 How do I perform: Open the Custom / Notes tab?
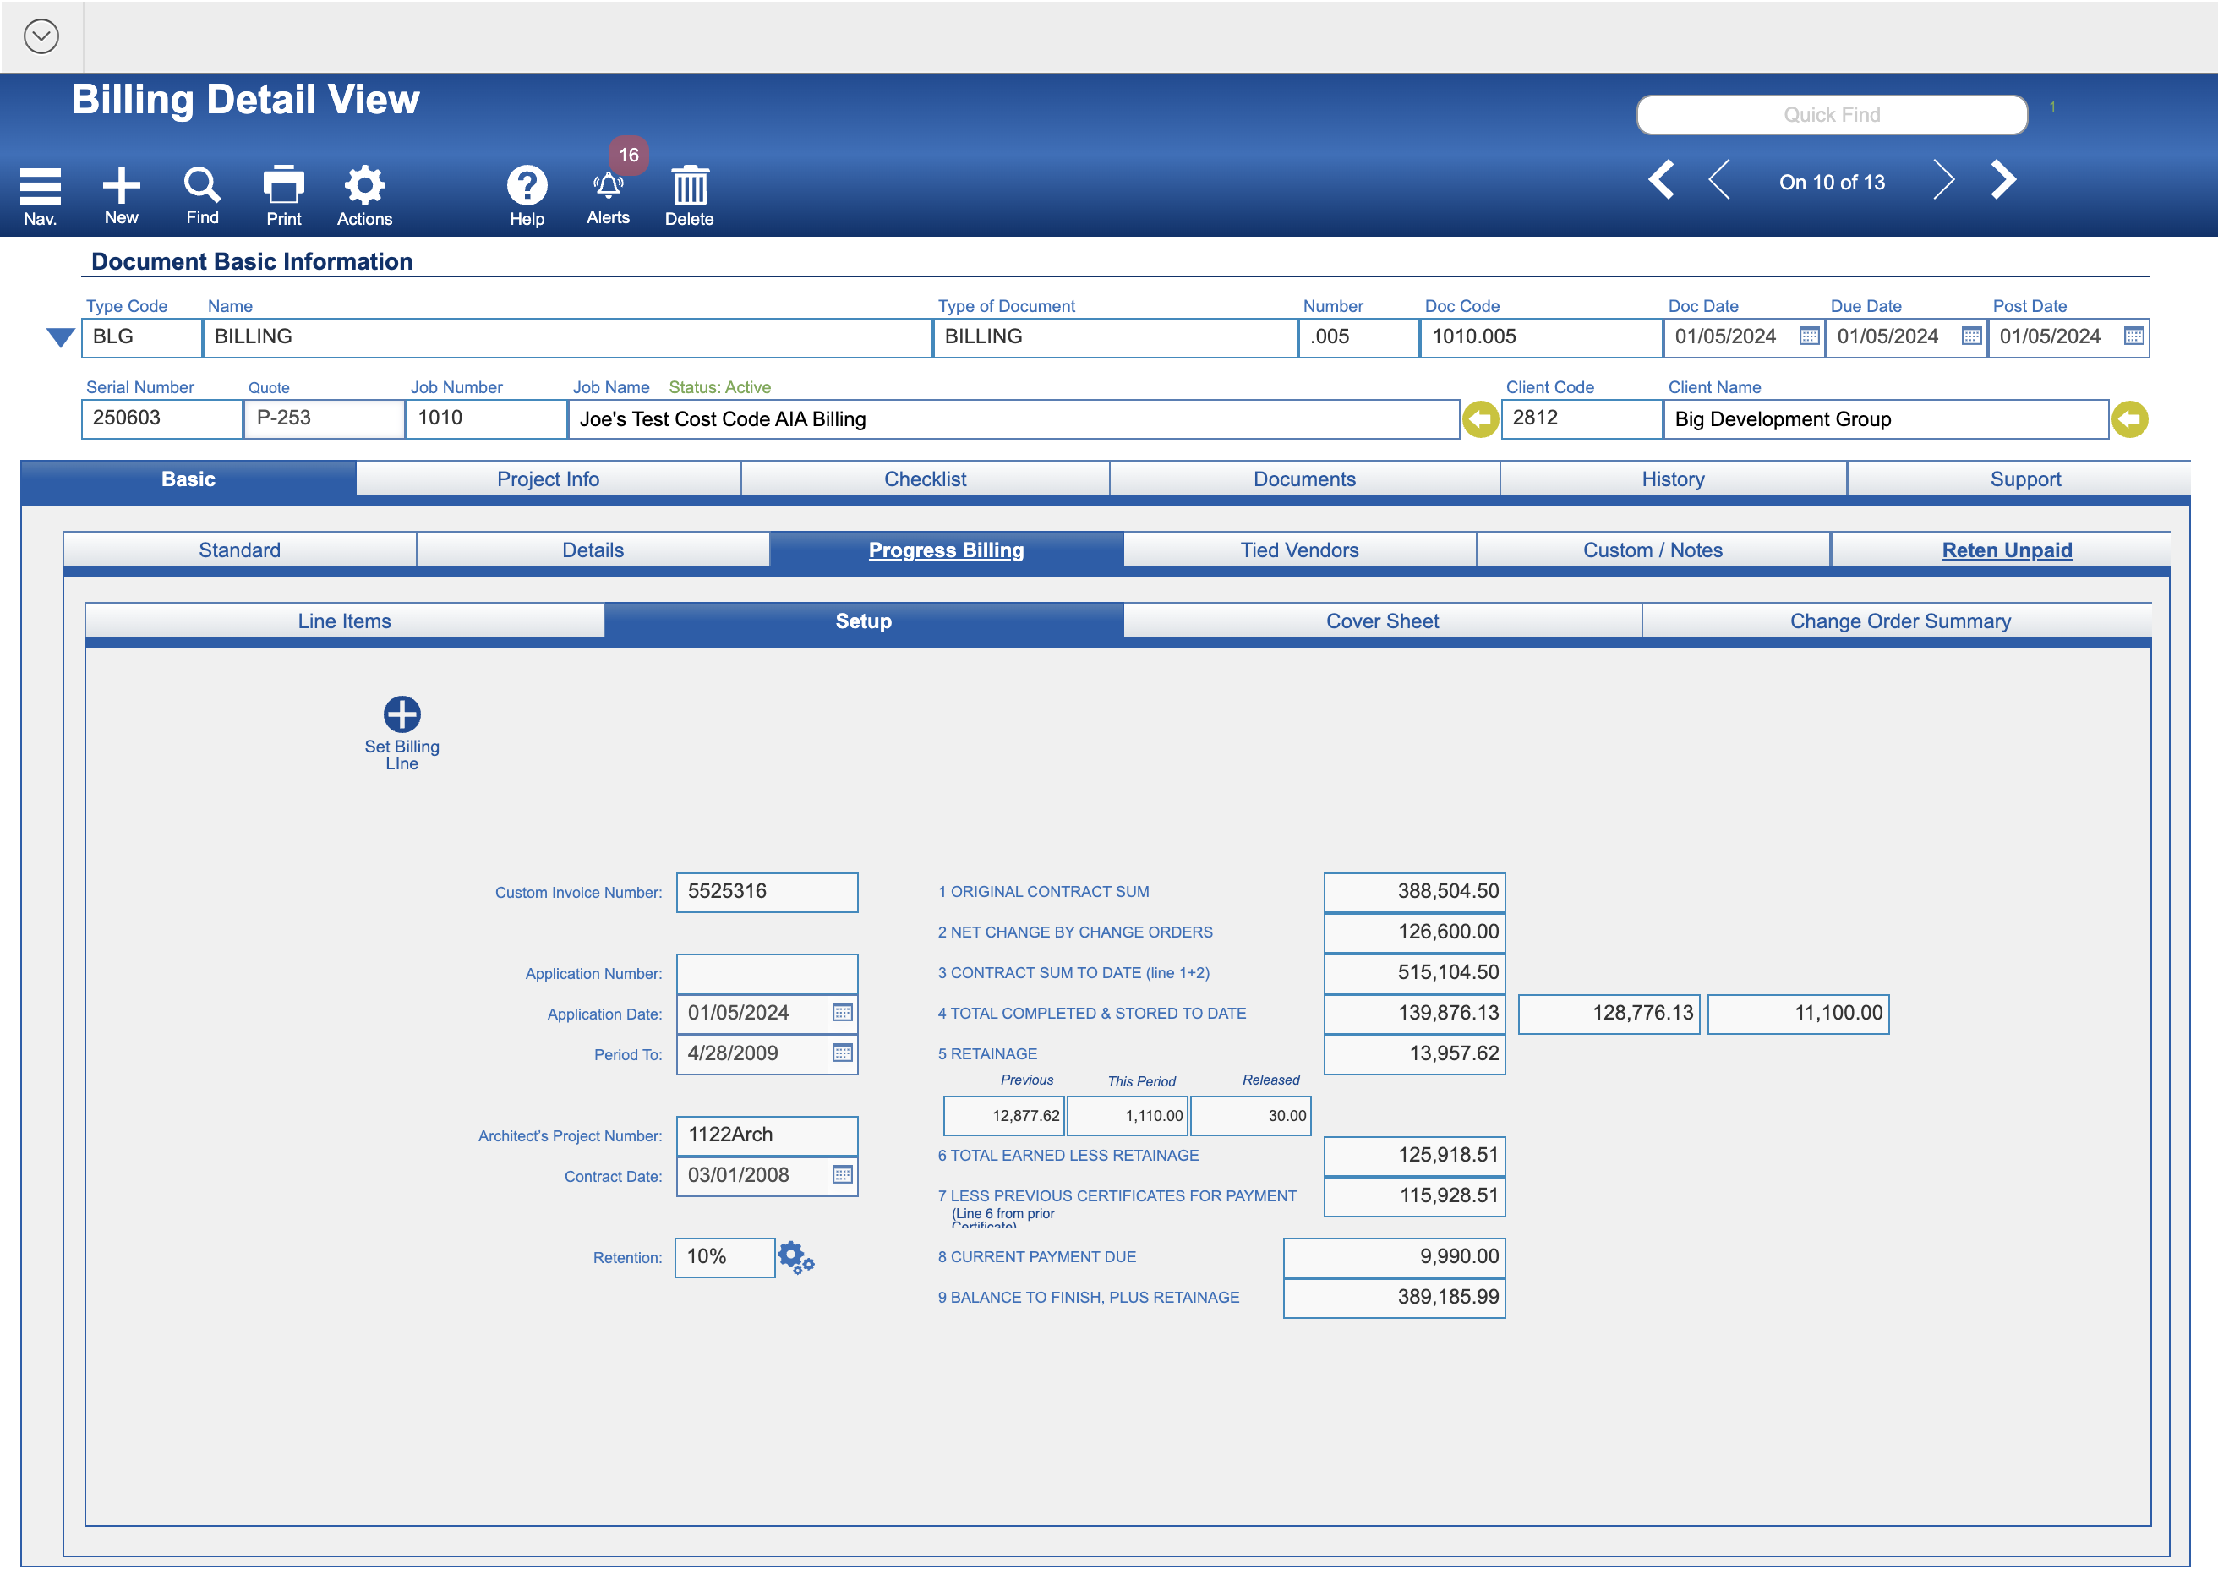[1653, 550]
